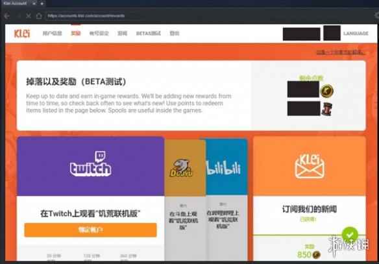Select the bilibili watch 饥荒联机版 text
This screenshot has height=264, width=379.
click(223, 219)
